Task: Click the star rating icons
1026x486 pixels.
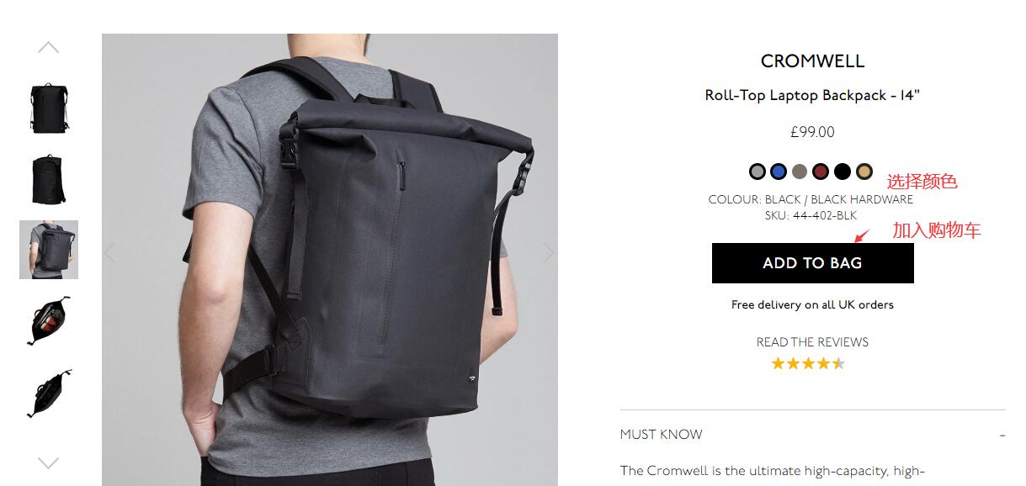Action: point(808,363)
